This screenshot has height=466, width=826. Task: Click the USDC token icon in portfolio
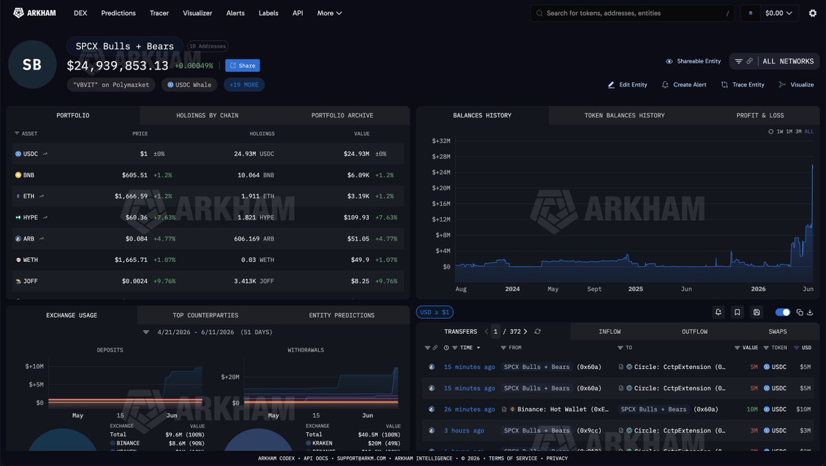tap(19, 154)
